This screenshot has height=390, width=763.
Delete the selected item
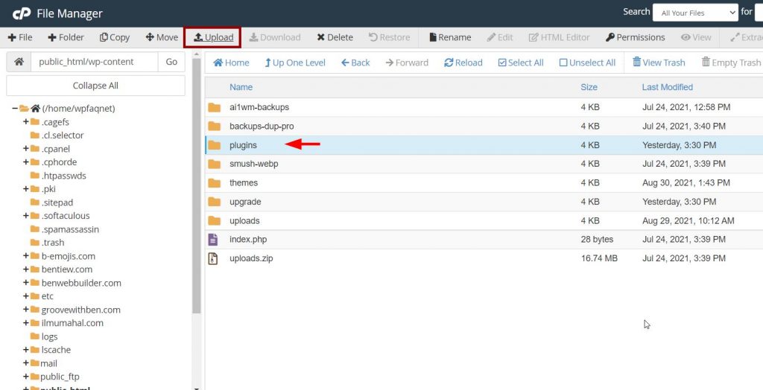coord(335,37)
